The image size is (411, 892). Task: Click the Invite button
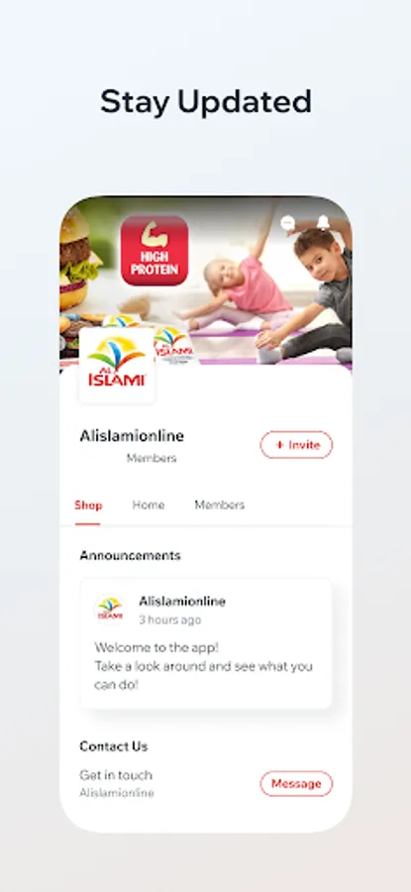(x=296, y=445)
